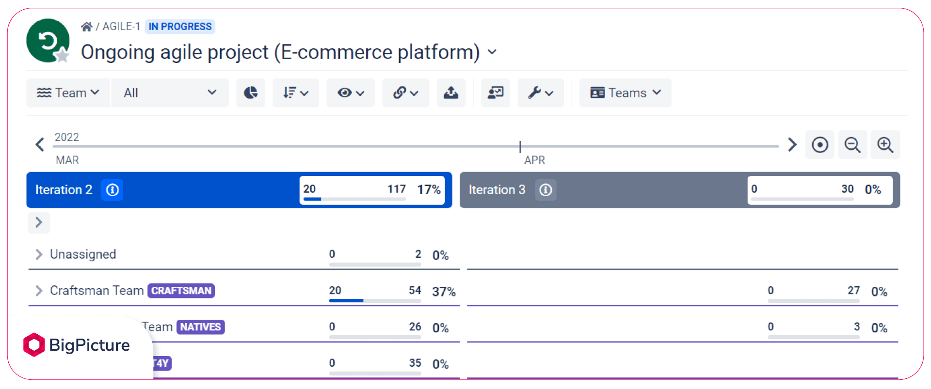
Task: Click Craftsman Team 37% progress bar
Action: (375, 300)
